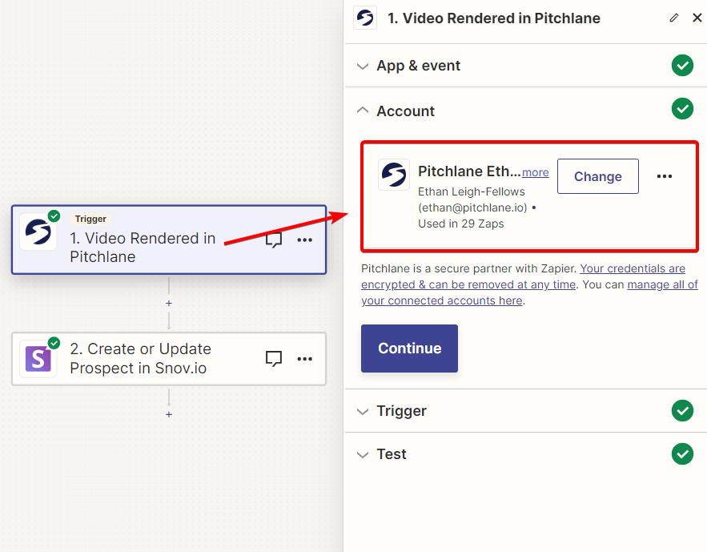Click the '(ethan@pitchlane.io)' email text

(x=472, y=208)
